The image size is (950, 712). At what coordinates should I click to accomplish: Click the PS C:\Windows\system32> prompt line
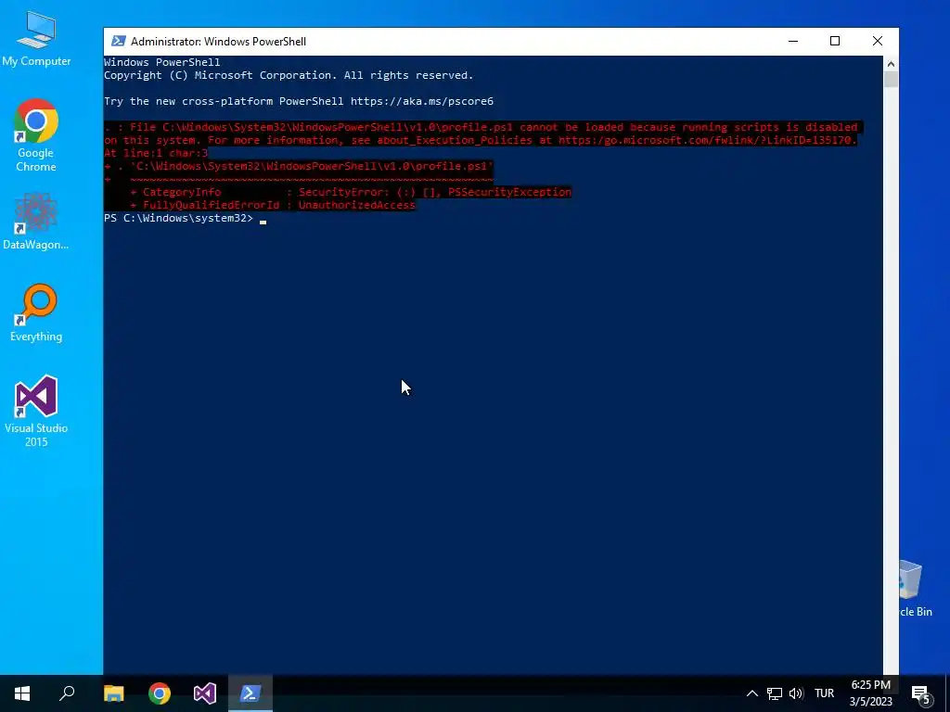pyautogui.click(x=178, y=218)
